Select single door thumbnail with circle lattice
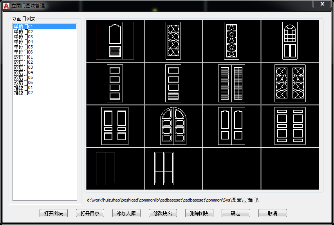Screen dimensions: 334x225 pos(173,41)
